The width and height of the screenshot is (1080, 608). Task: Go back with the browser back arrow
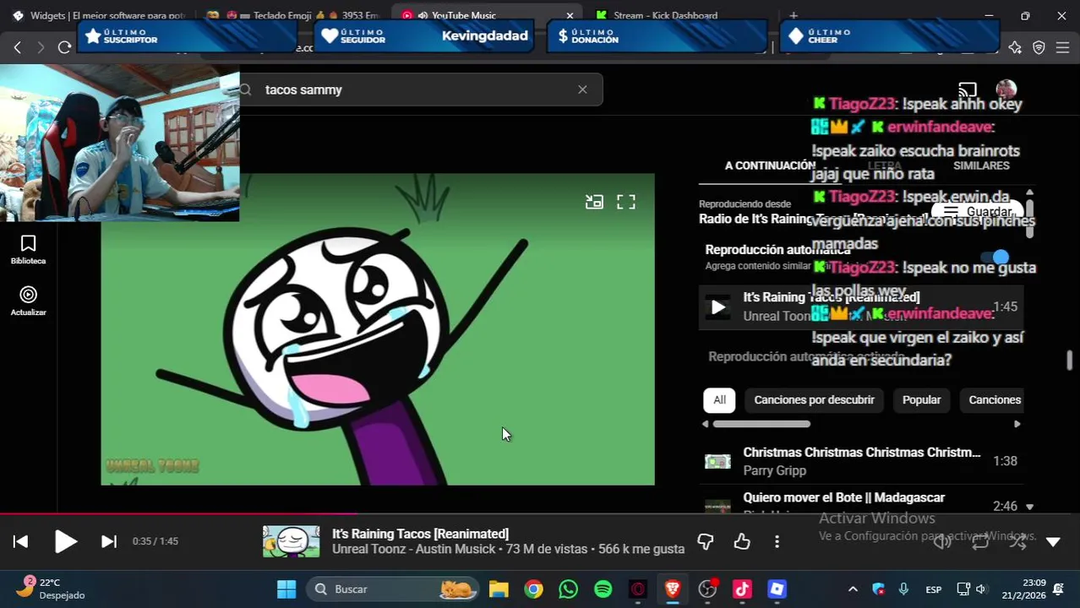click(17, 47)
